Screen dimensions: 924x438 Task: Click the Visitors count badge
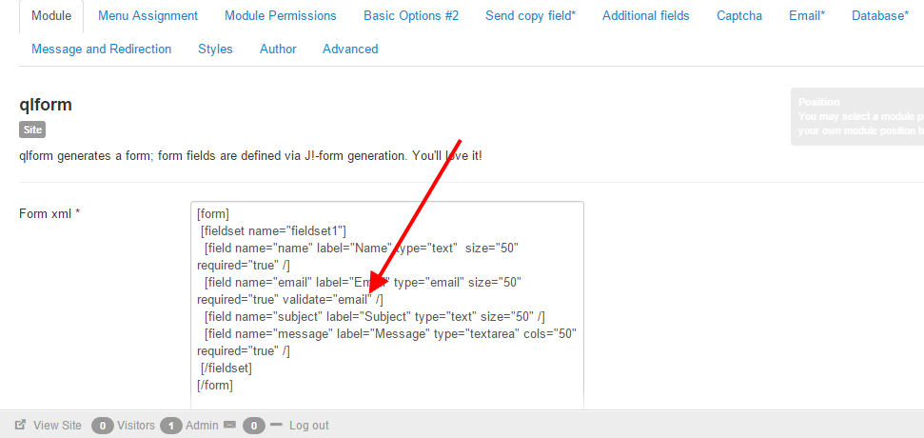point(103,426)
